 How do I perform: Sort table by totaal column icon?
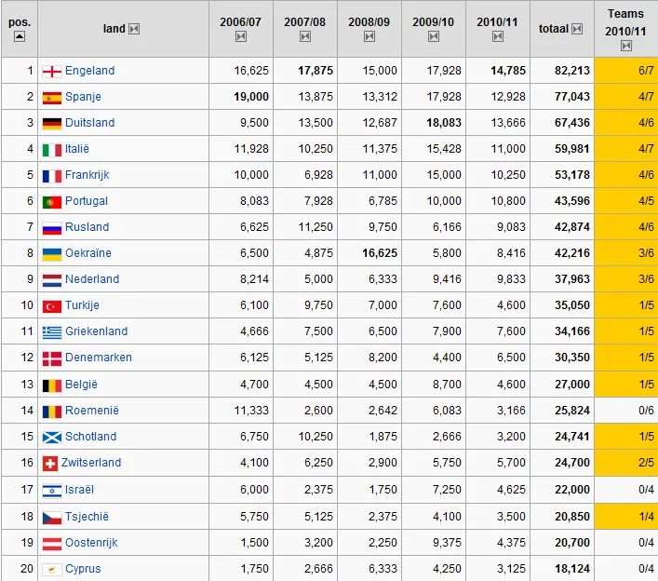pos(577,29)
